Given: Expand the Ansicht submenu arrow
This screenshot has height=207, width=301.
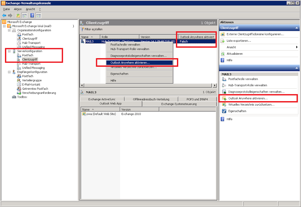Looking at the screenshot, I should point(297,47).
